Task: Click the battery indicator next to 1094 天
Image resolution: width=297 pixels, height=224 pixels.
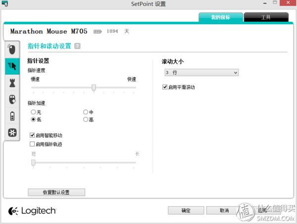Action: click(x=98, y=32)
